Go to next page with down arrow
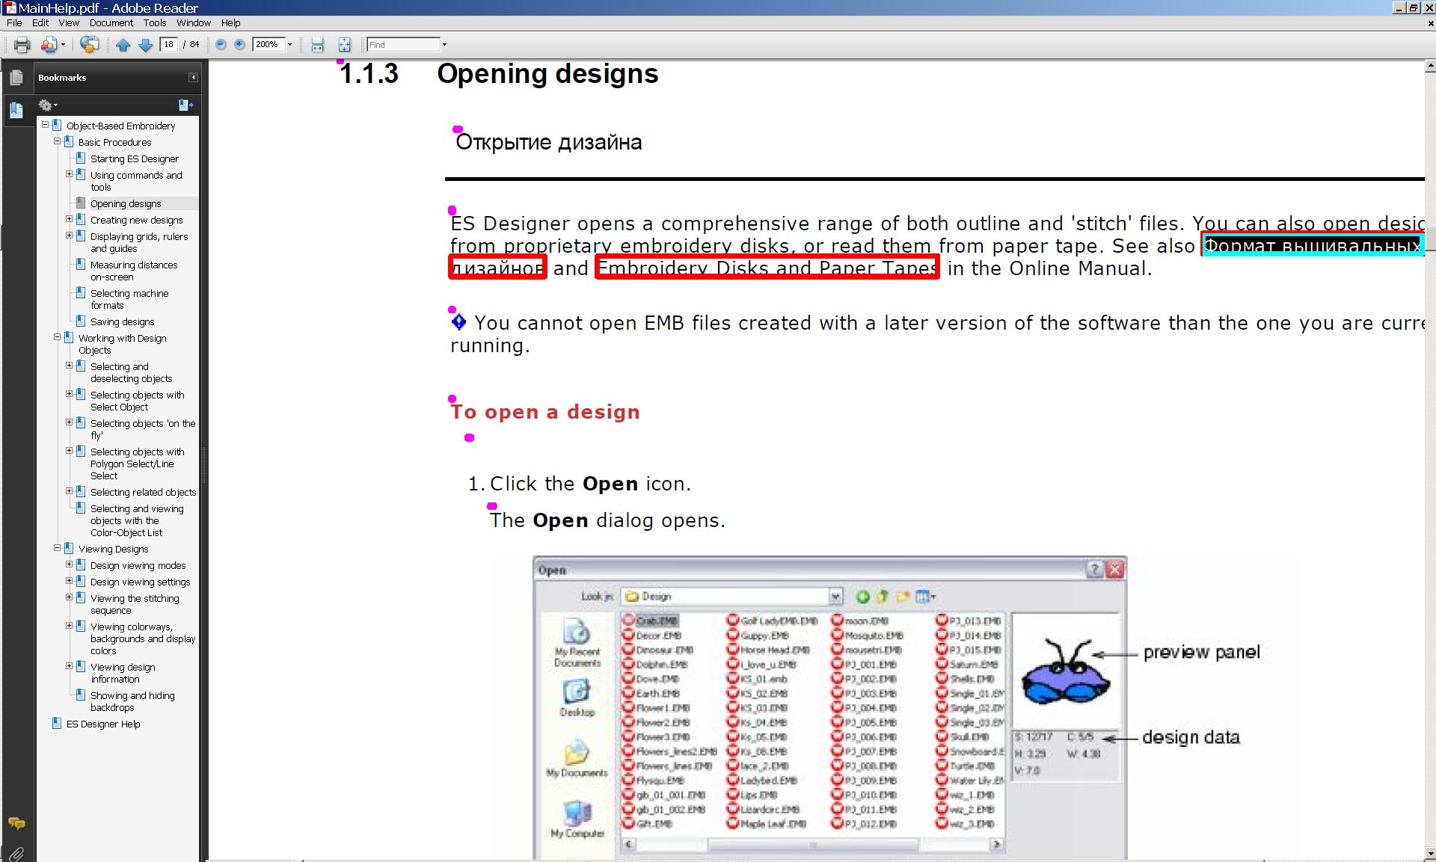 (x=146, y=45)
